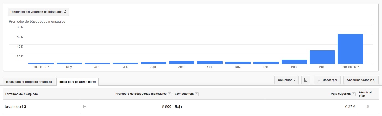Add tesla model 3 to plan arrows
382x116 pixels.
(x=368, y=106)
